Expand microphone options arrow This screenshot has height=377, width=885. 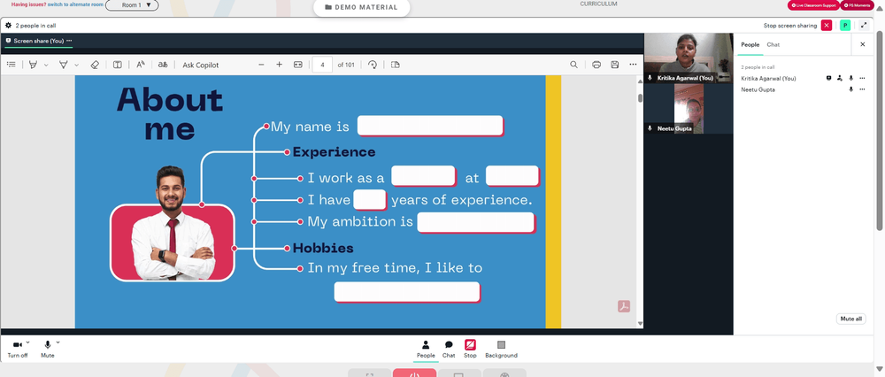[58, 342]
